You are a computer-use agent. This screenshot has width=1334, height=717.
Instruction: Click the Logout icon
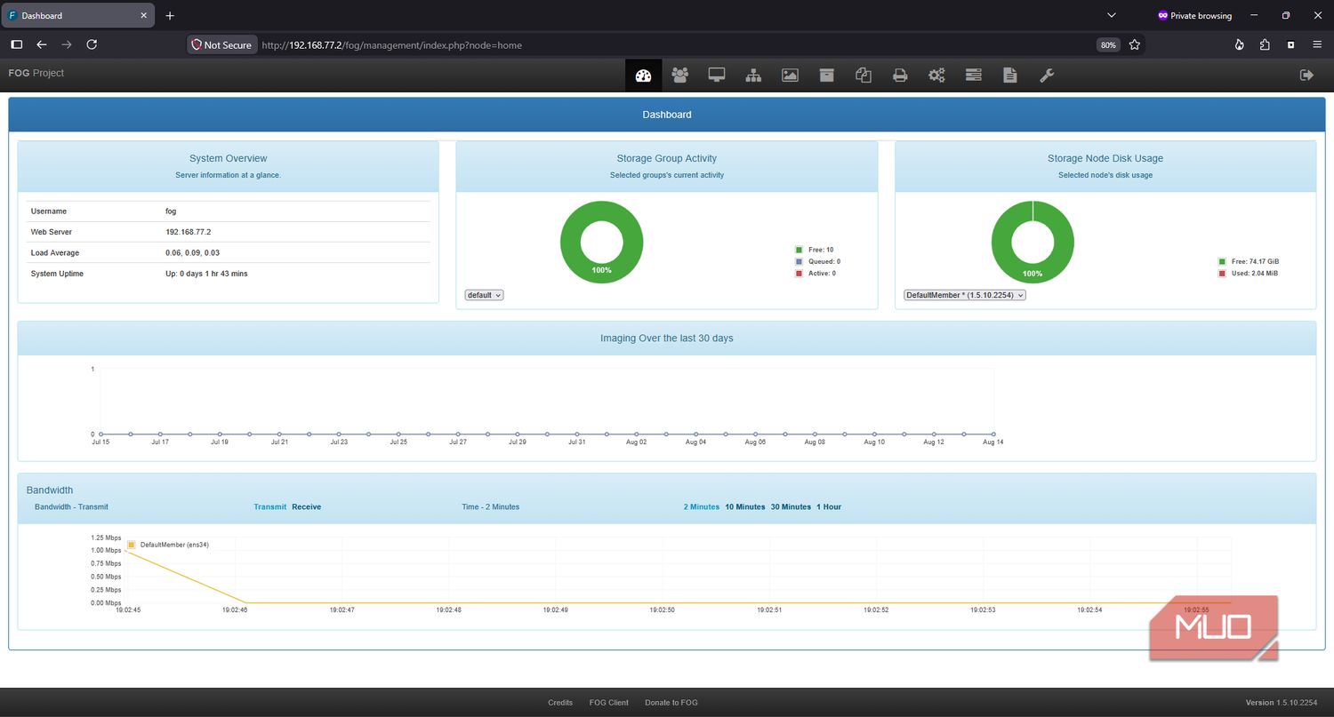click(1306, 76)
